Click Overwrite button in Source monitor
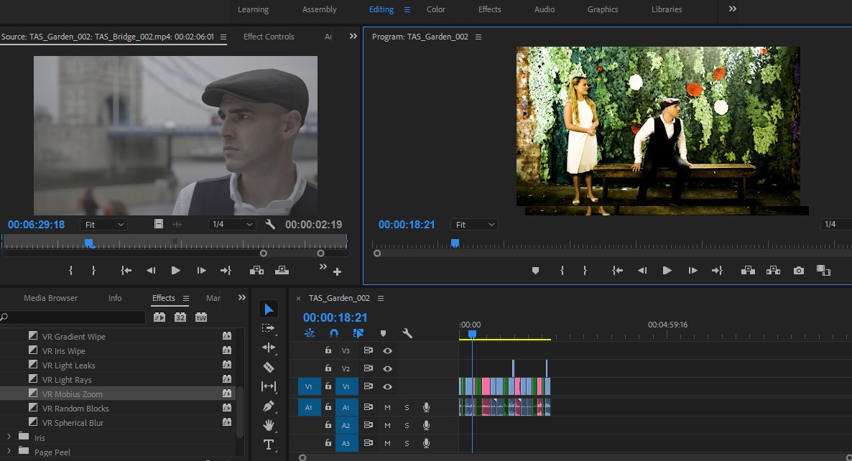The image size is (852, 461). [282, 271]
